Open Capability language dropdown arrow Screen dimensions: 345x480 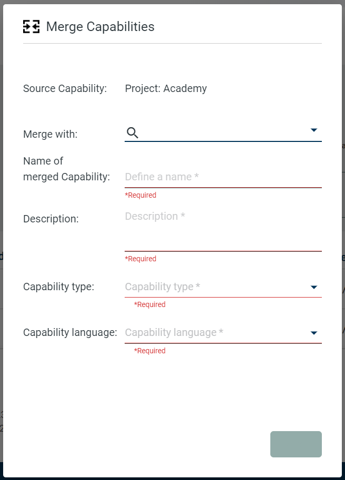click(x=314, y=333)
